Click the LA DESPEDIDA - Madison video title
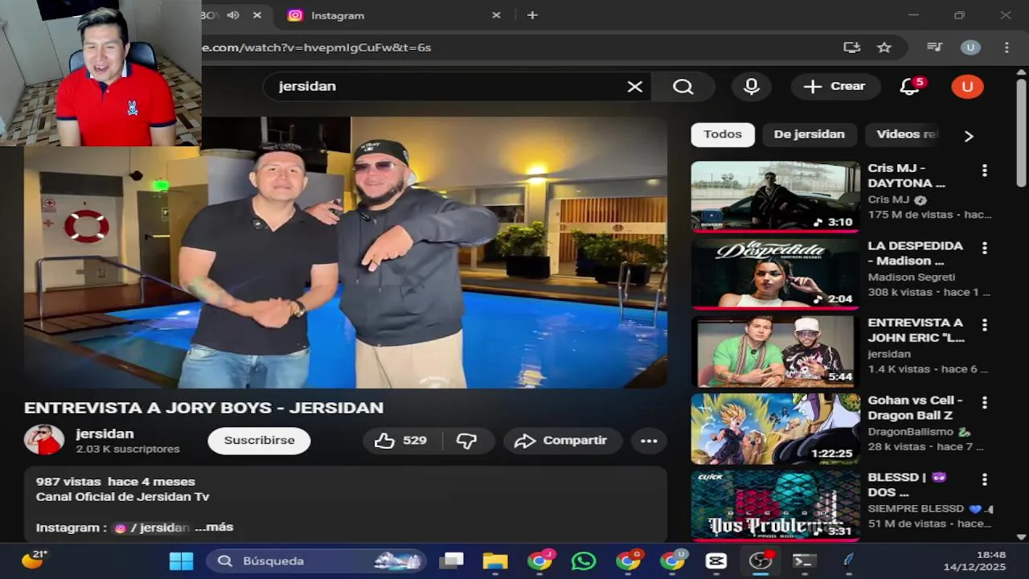The height and width of the screenshot is (579, 1029). pos(915,253)
